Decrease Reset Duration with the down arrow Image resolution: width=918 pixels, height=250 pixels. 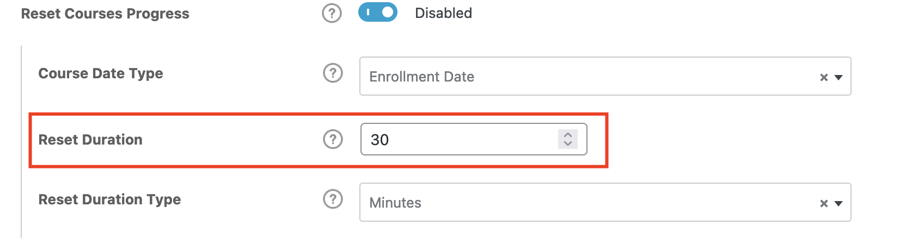tap(568, 143)
